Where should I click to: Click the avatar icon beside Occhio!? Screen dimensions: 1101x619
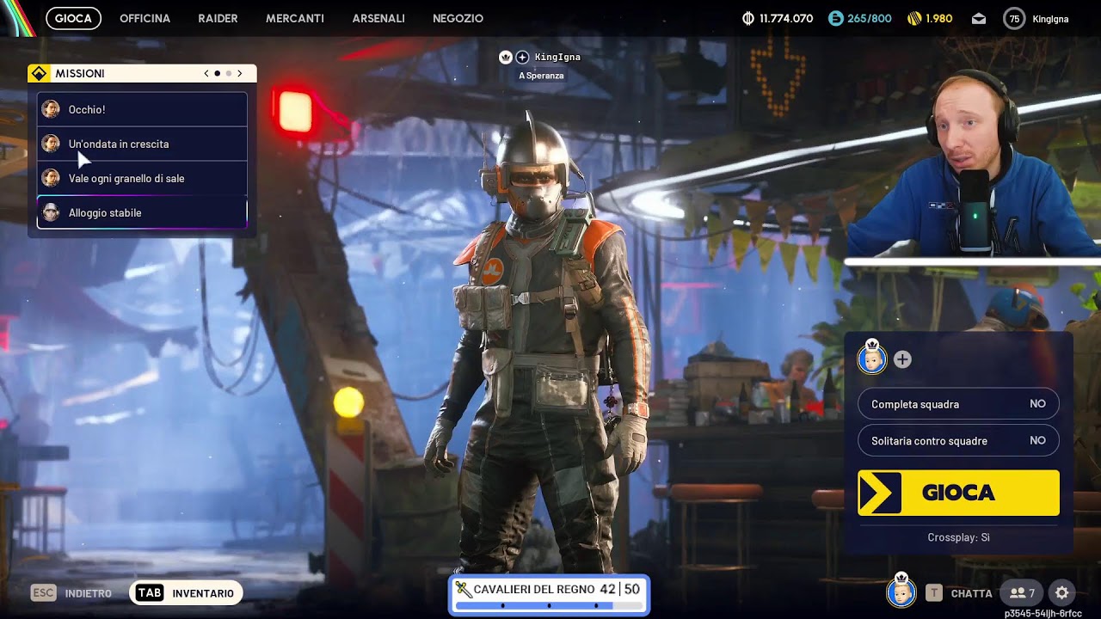[51, 109]
